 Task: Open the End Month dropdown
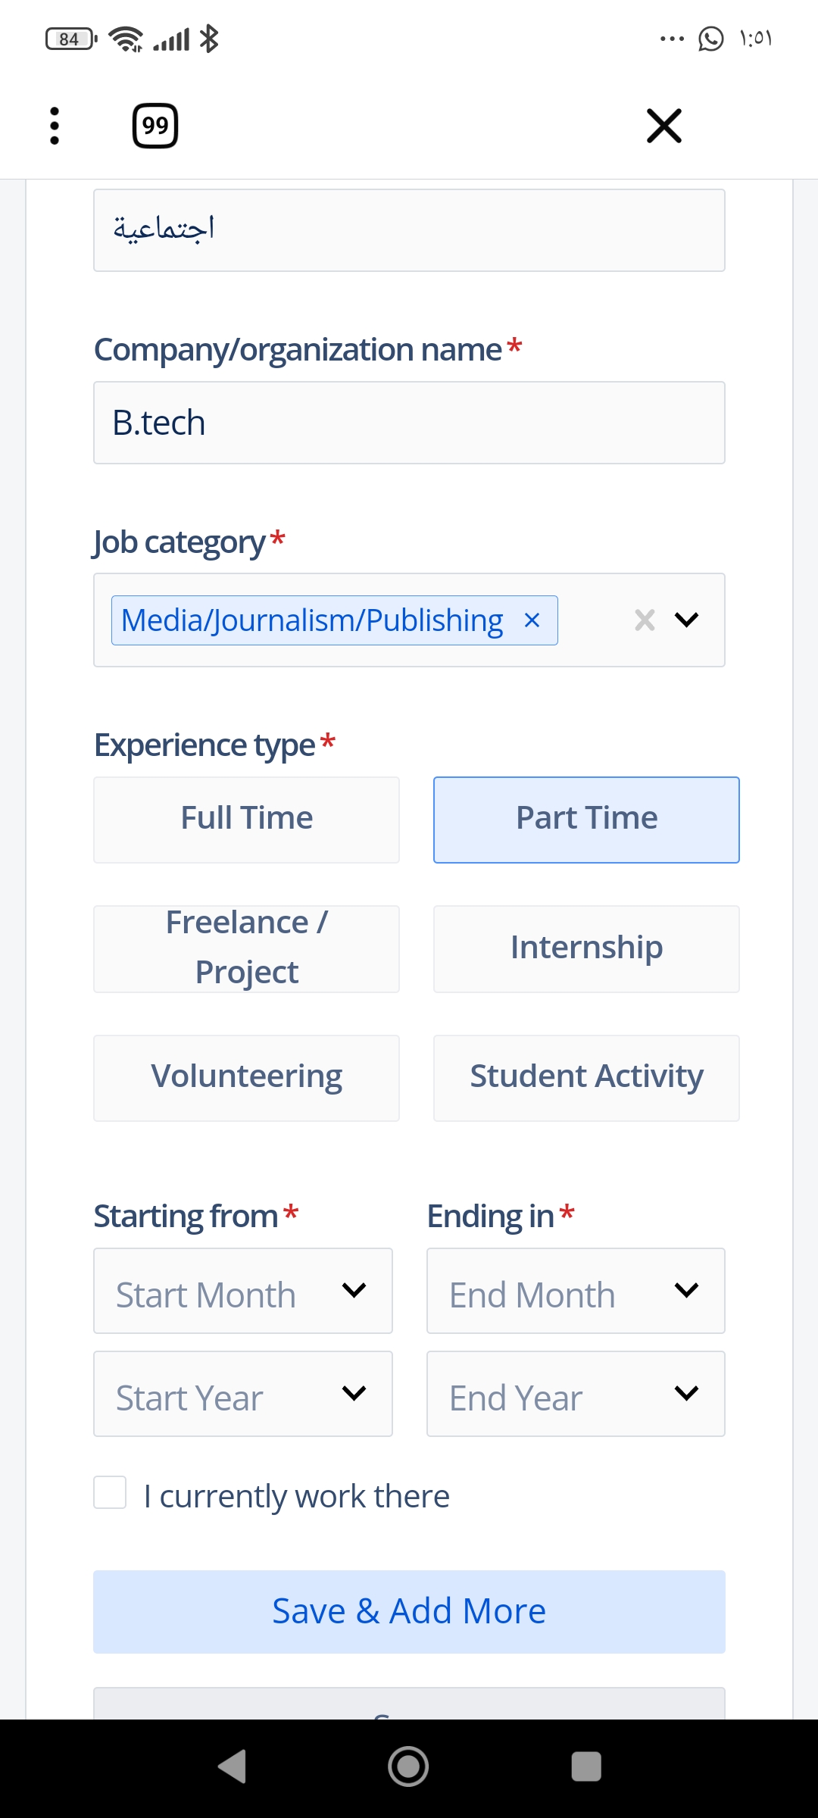[x=576, y=1291]
